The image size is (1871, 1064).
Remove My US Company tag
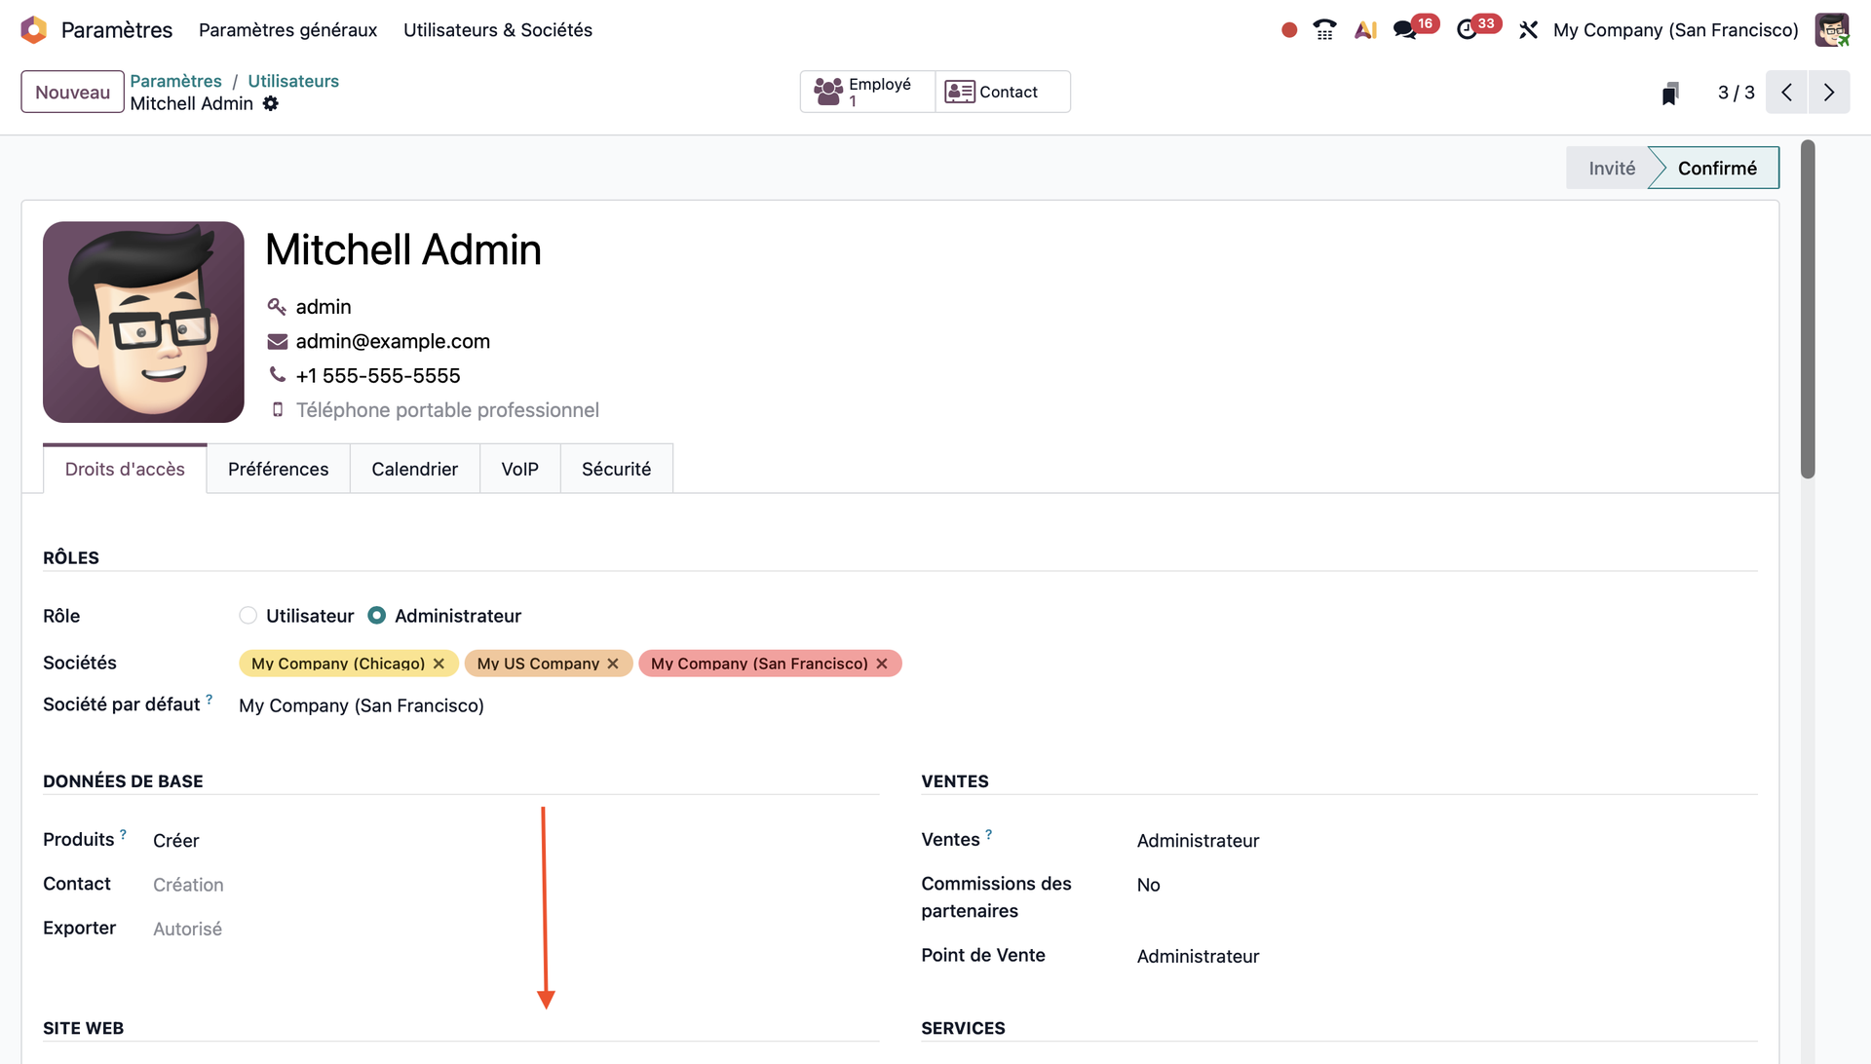pyautogui.click(x=613, y=664)
